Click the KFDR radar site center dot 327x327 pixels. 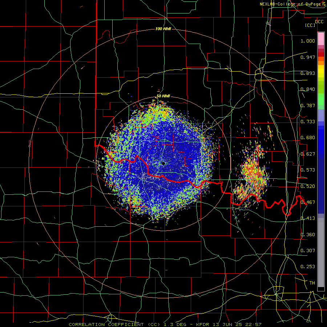pos(163,163)
